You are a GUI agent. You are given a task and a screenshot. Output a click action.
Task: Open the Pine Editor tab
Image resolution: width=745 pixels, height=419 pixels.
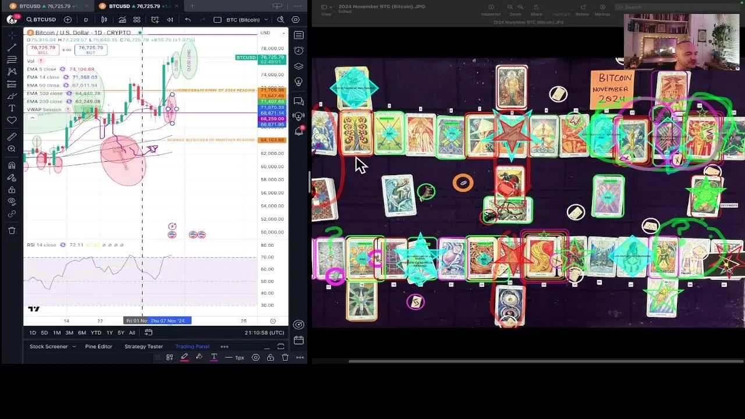coord(98,347)
